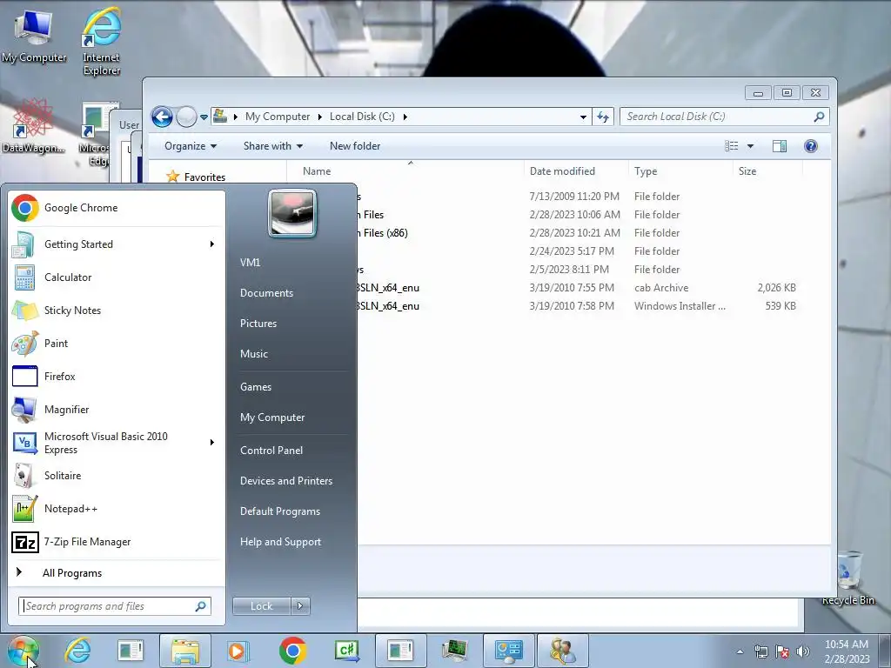Open Action Center flag tray icon
The height and width of the screenshot is (668, 891).
click(x=782, y=651)
